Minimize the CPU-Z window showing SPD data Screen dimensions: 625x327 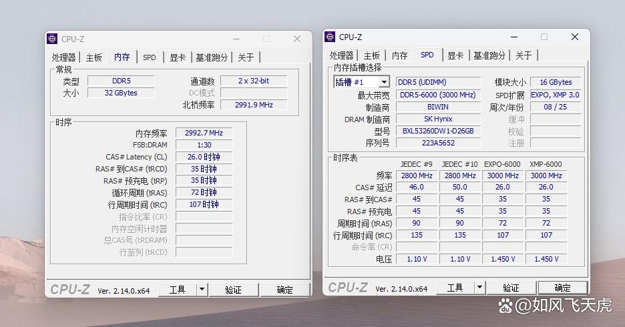point(512,37)
